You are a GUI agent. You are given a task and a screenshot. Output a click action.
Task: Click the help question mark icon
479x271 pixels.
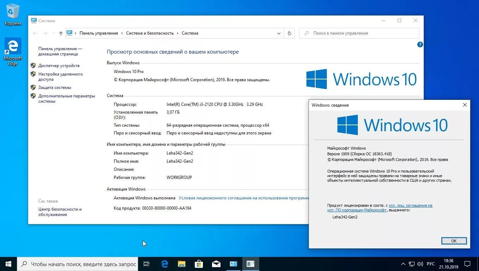click(420, 44)
